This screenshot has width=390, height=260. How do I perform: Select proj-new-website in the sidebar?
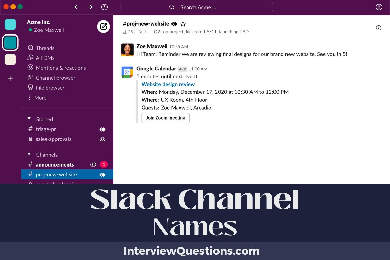coord(67,174)
